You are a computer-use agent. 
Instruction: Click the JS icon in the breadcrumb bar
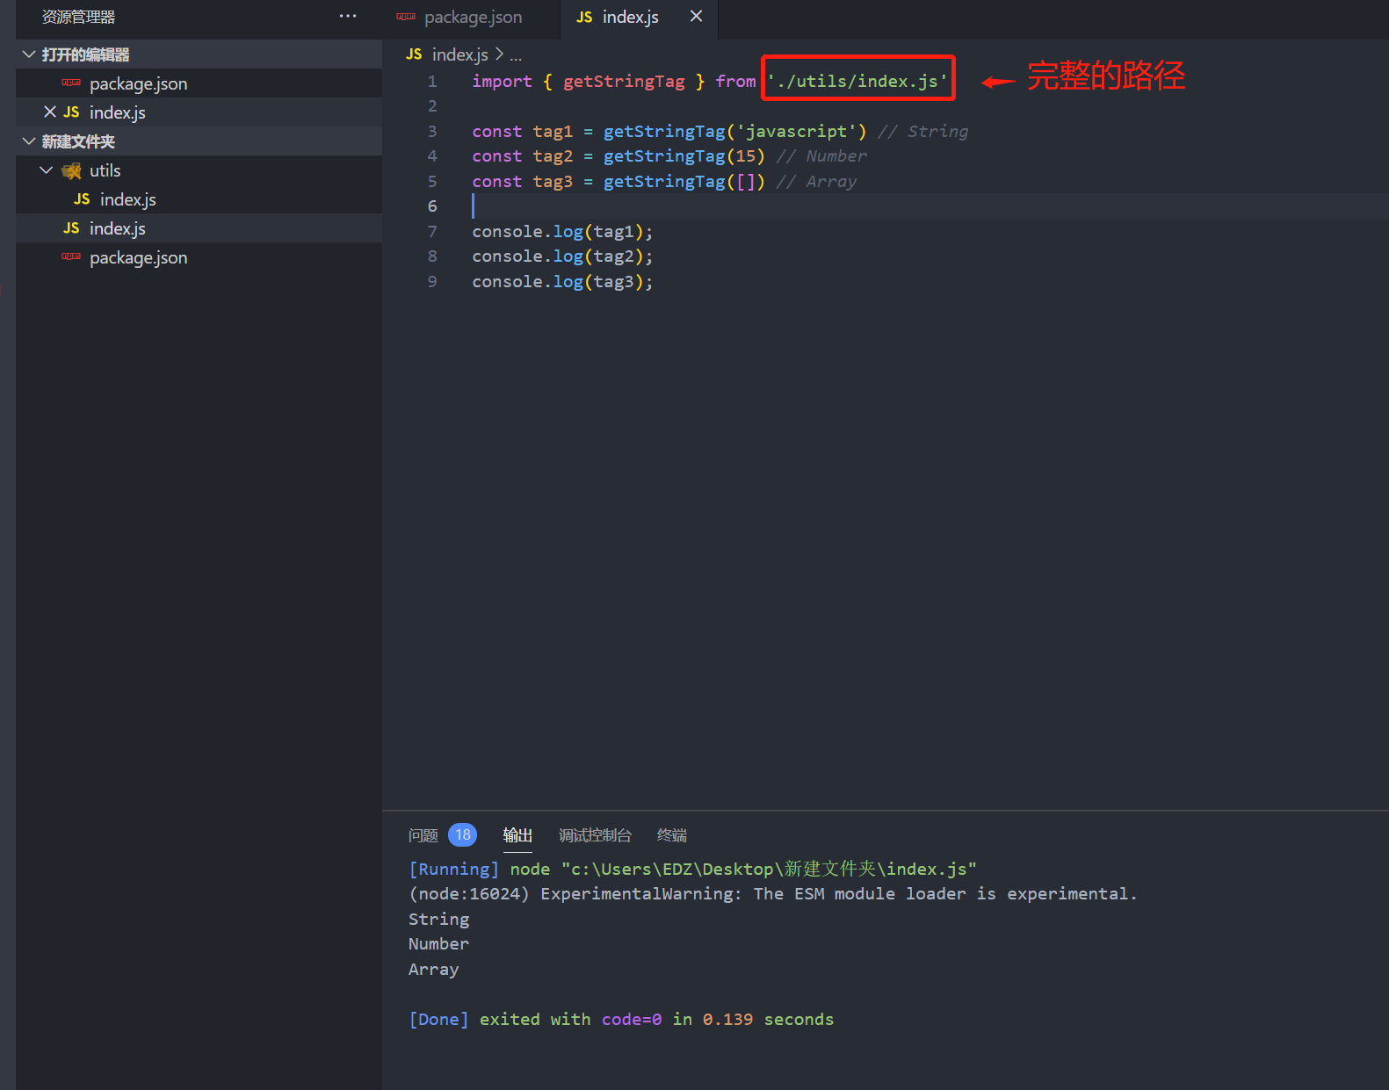(x=414, y=54)
